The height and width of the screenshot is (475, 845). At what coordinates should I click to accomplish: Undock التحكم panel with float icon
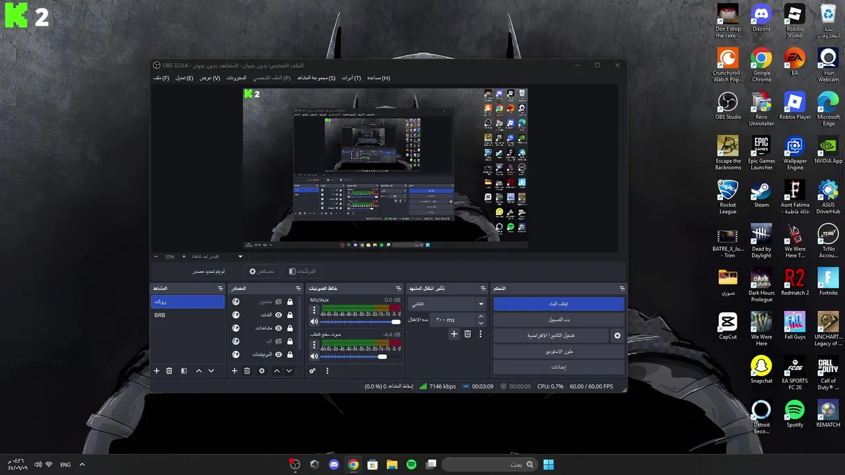(x=622, y=288)
